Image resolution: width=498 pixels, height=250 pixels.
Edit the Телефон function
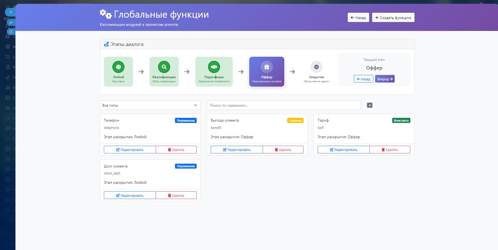[130, 150]
